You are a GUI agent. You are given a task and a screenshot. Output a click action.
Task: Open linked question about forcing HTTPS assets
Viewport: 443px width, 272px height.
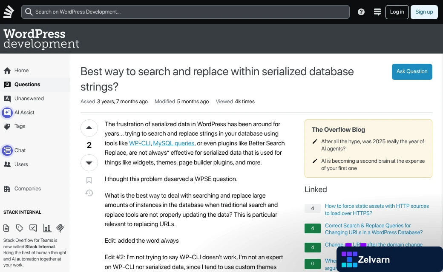(377, 210)
